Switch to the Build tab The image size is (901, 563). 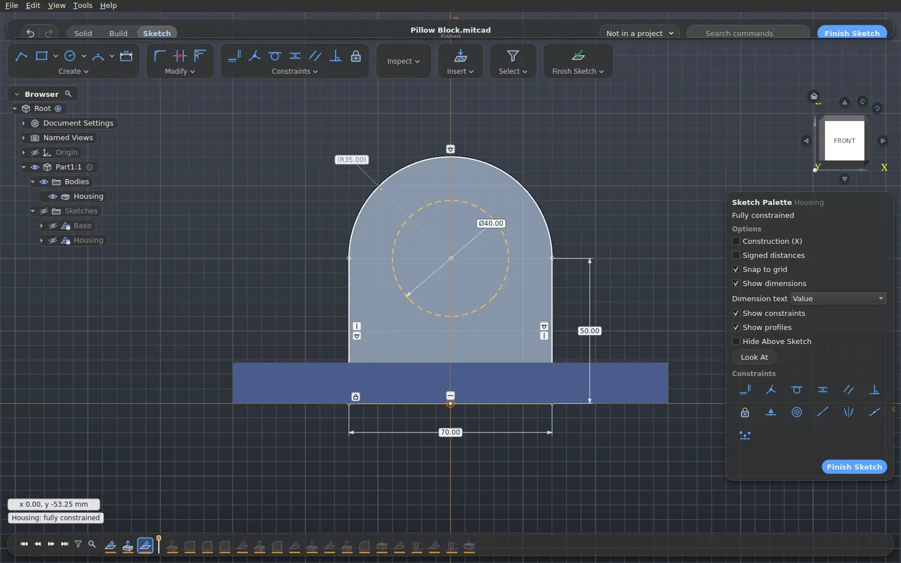pos(118,33)
